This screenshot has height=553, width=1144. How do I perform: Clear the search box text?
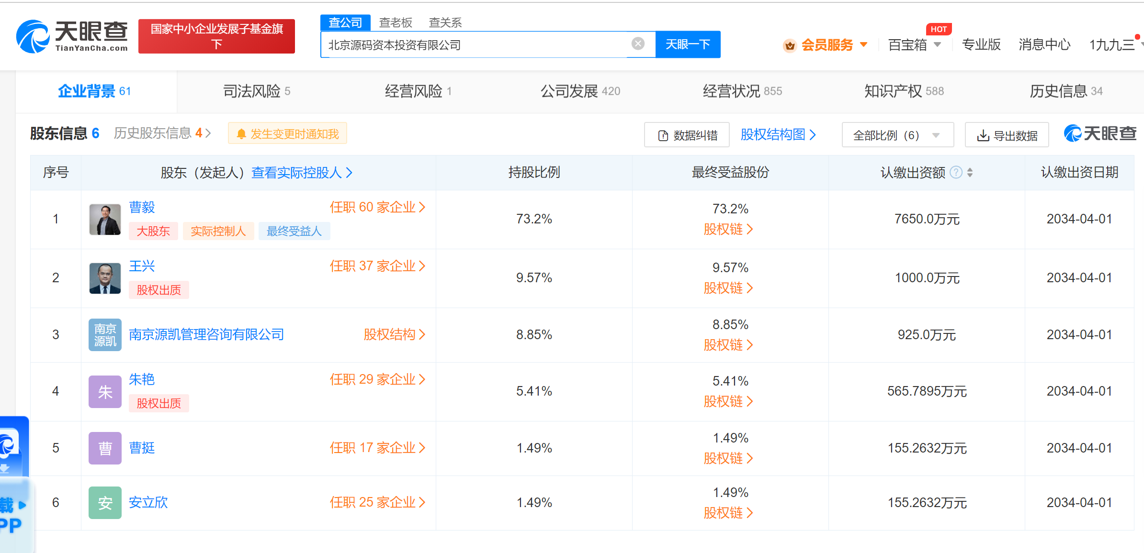(638, 44)
